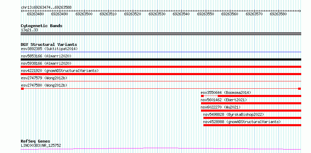Click the right red end block of esv2747580
This screenshot has width=311, height=153.
coord(299,89)
